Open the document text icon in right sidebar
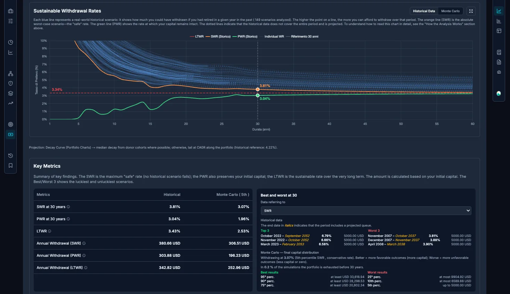The height and width of the screenshot is (294, 510). click(x=499, y=62)
